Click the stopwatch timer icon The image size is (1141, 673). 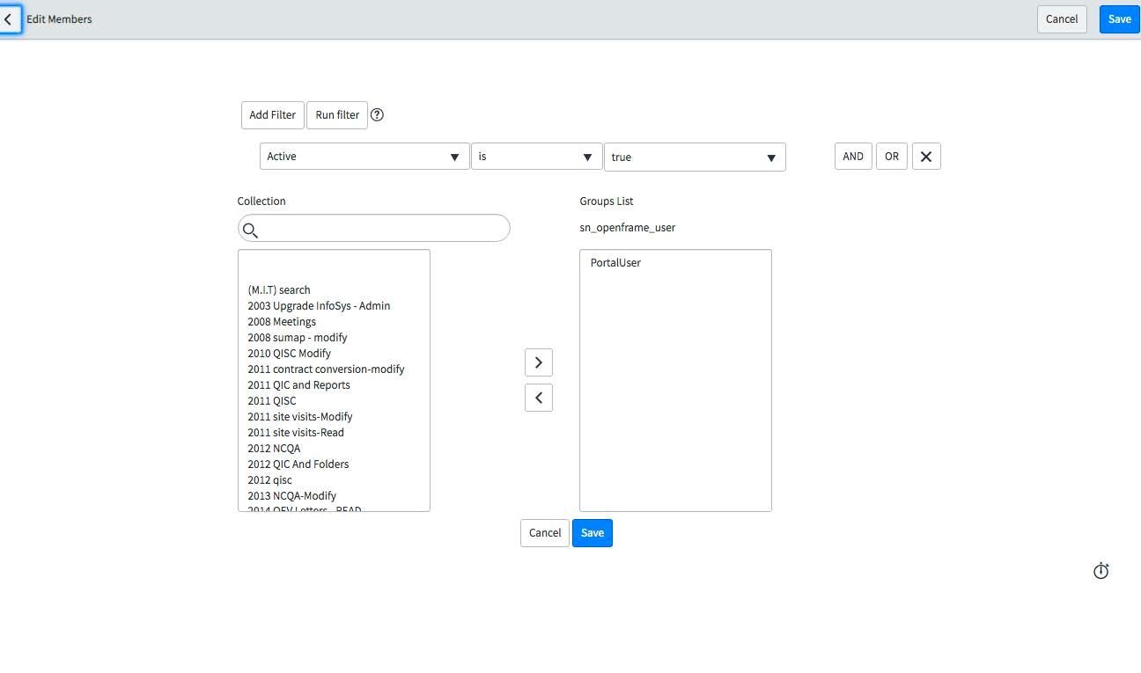1101,571
